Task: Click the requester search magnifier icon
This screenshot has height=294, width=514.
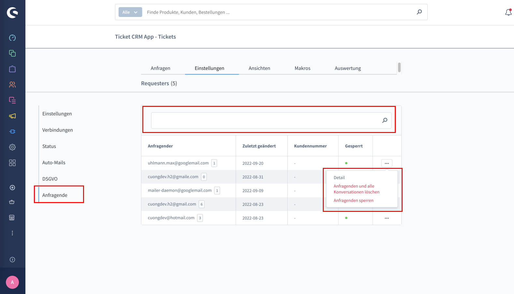Action: (x=385, y=120)
